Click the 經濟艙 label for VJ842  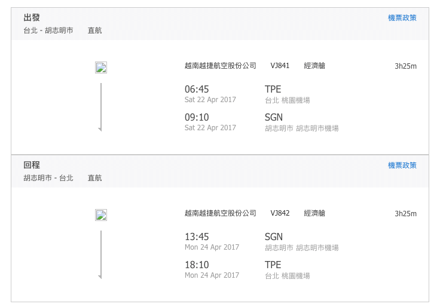[x=314, y=213]
